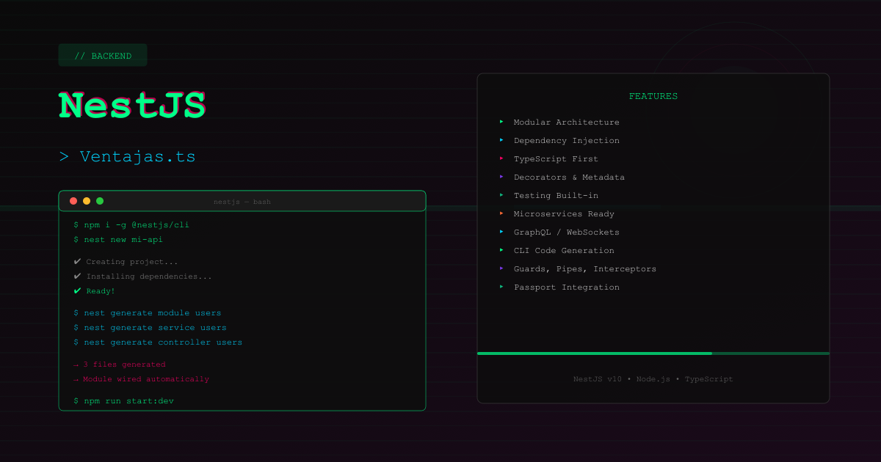The height and width of the screenshot is (462, 881).
Task: Click 'nest generate controller users' command
Action: (158, 342)
